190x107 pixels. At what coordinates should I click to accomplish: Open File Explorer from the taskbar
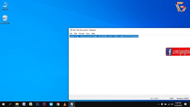click(x=17, y=104)
